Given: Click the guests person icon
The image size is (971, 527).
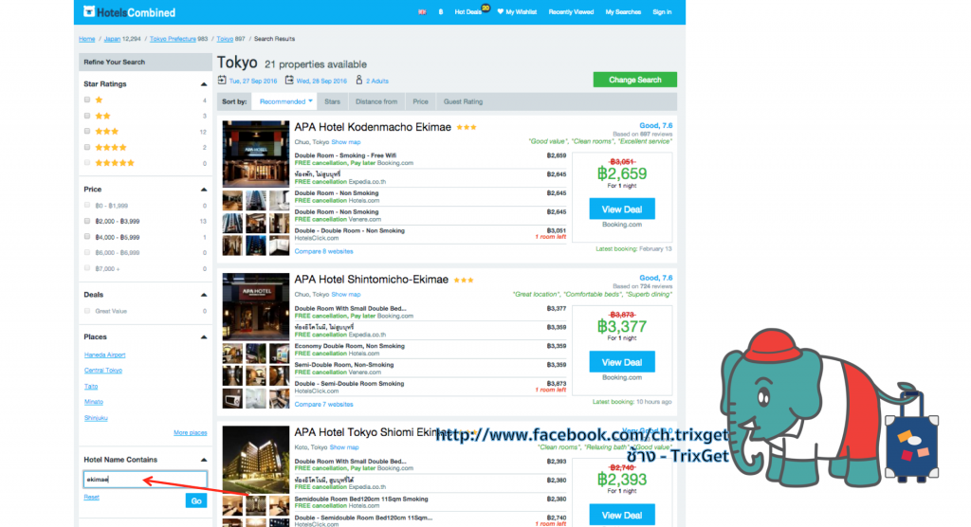Looking at the screenshot, I should click(358, 80).
